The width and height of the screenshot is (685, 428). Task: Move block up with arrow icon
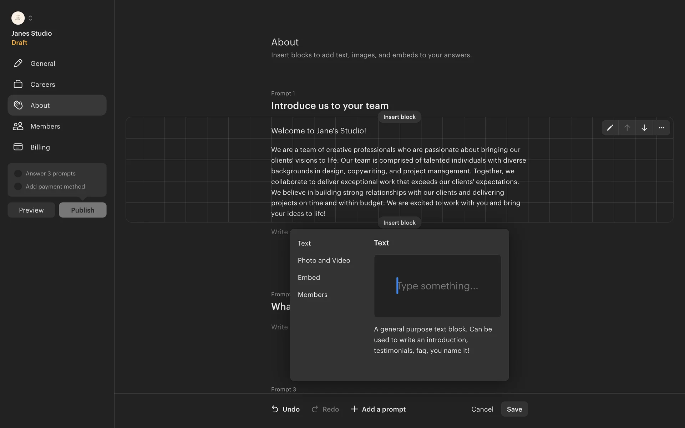(627, 128)
